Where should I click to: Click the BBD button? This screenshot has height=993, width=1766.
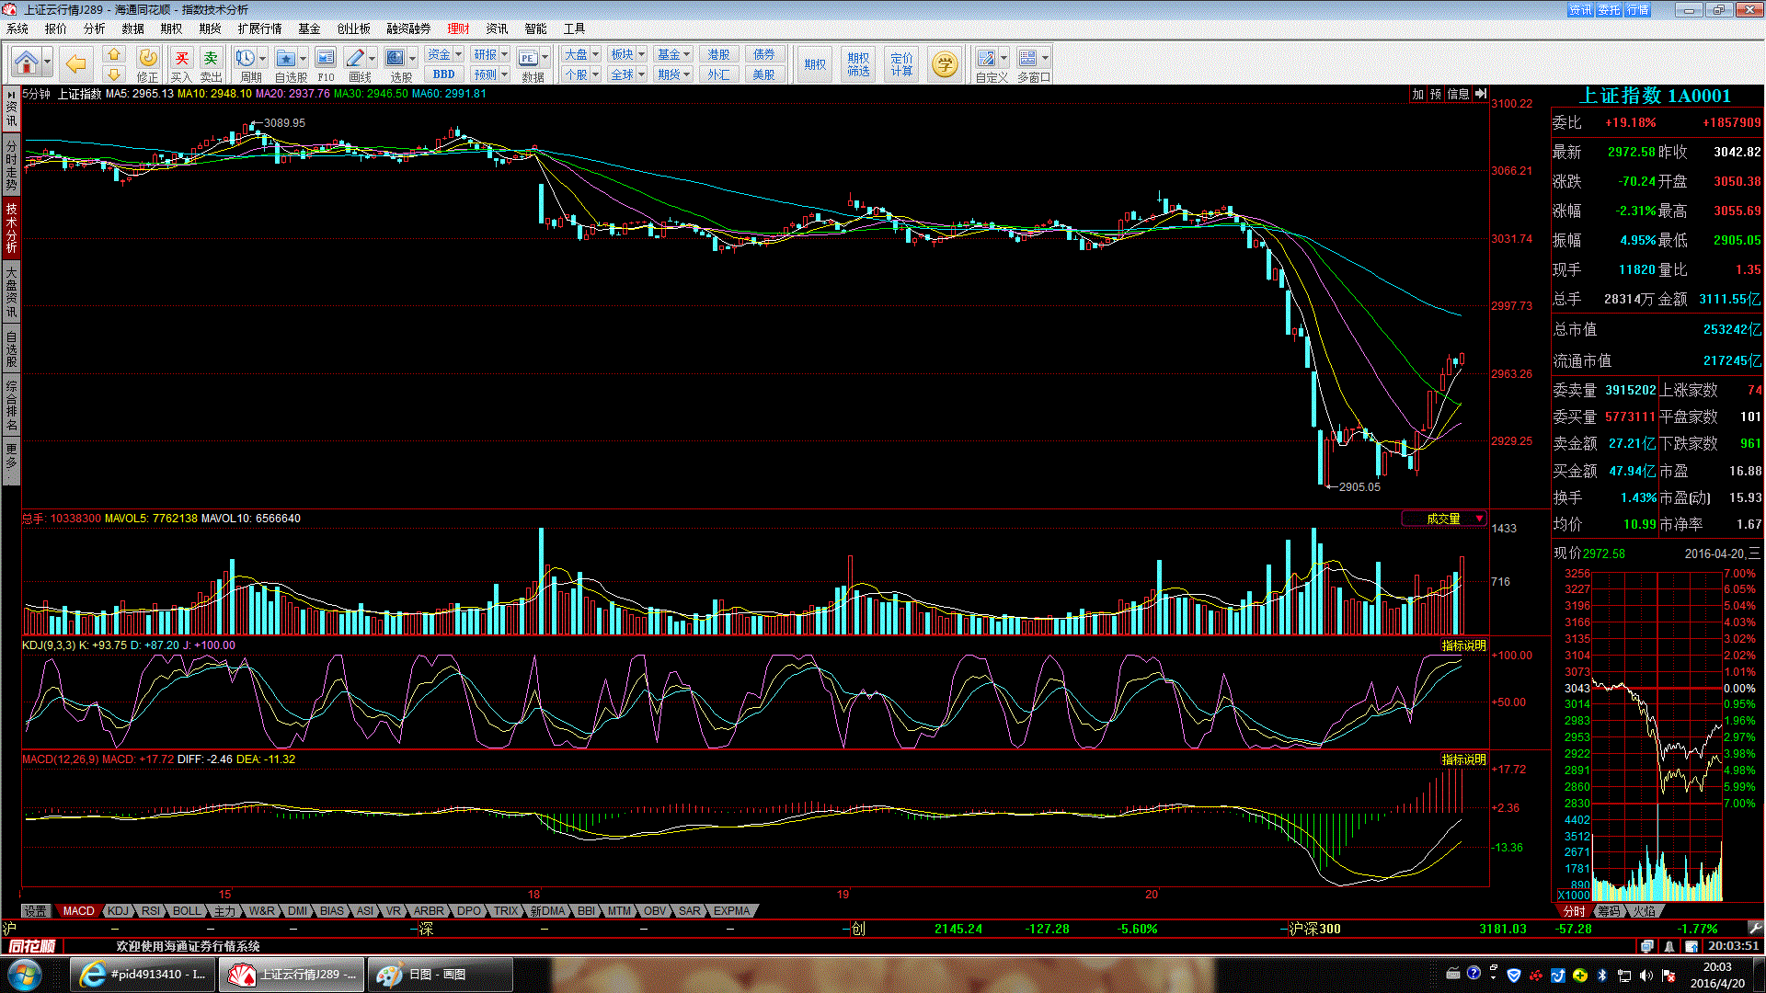pyautogui.click(x=443, y=74)
